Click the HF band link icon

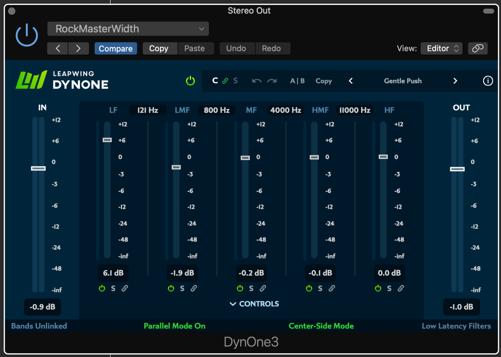tap(401, 289)
